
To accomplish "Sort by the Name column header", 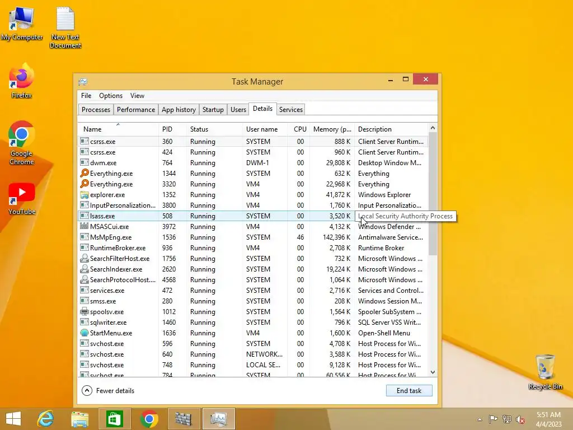I will [x=118, y=129].
